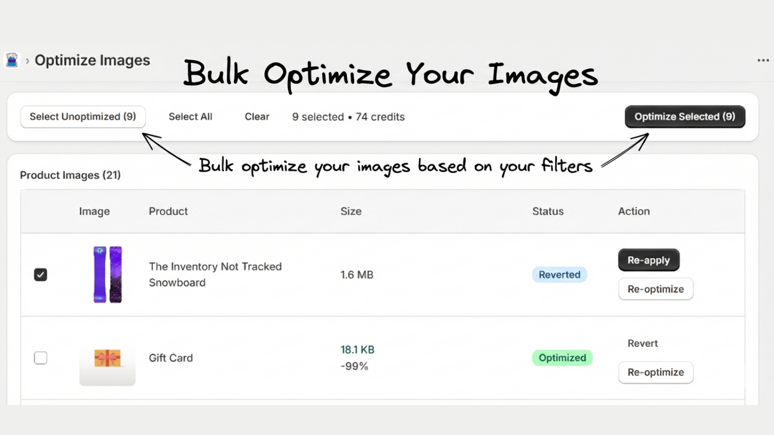Viewport: 774px width, 435px height.
Task: Uncheck the Snowboard row checkbox
Action: coord(41,275)
